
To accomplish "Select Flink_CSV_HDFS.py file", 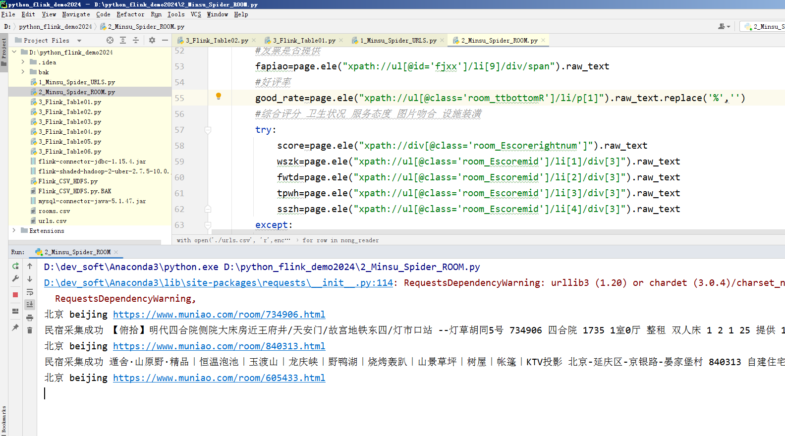I will [68, 181].
